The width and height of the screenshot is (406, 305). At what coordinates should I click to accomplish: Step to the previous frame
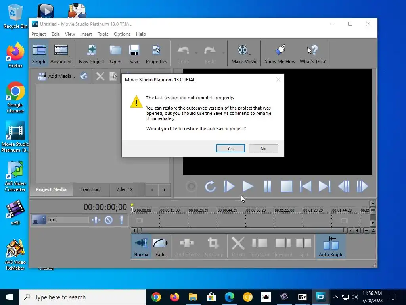(x=344, y=186)
